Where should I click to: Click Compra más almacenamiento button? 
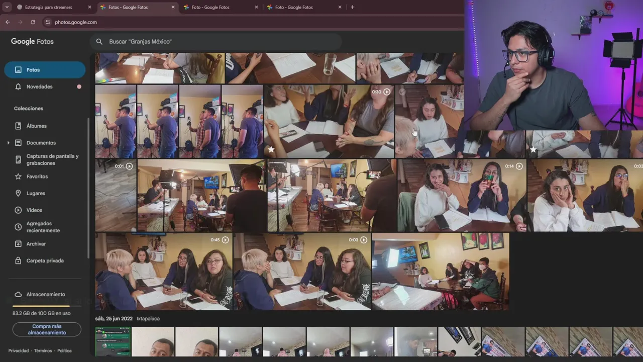[47, 329]
